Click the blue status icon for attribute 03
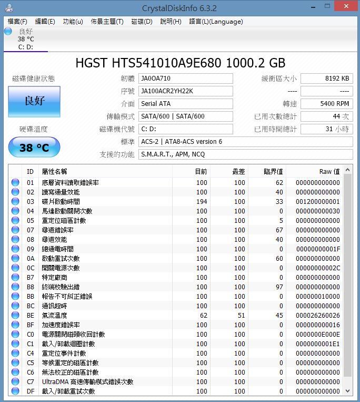The width and height of the screenshot is (360, 402). tap(15, 201)
